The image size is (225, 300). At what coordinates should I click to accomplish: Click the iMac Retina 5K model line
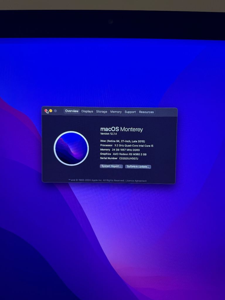pos(122,141)
